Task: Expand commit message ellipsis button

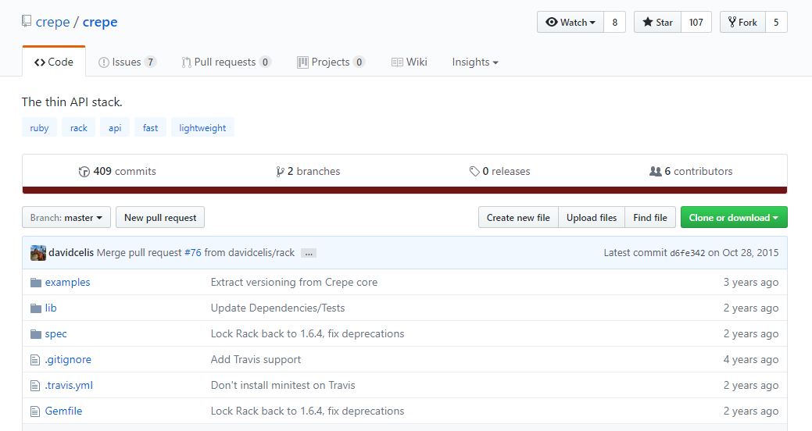Action: (309, 253)
